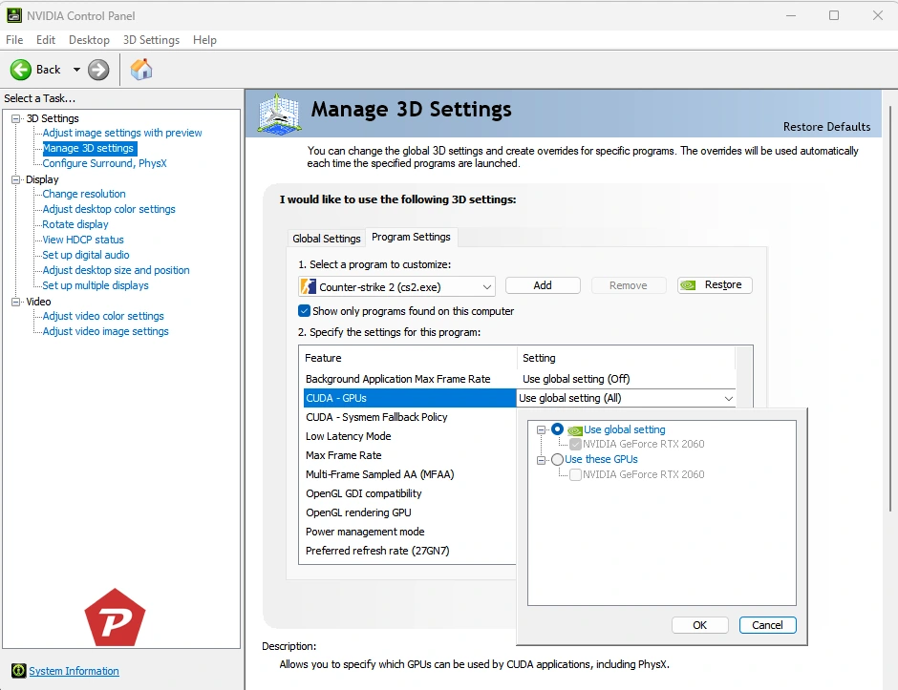Viewport: 898px width, 690px height.
Task: Click the Restore Defaults link
Action: tap(826, 127)
